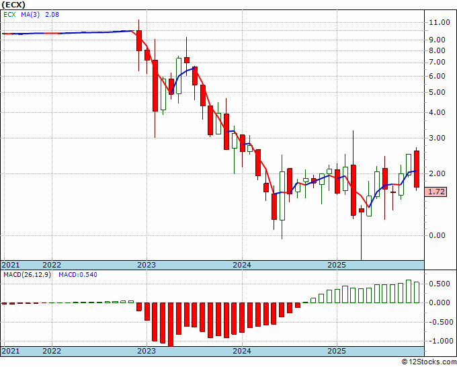
Task: Click the 9.00 price axis label
Action: 438,40
